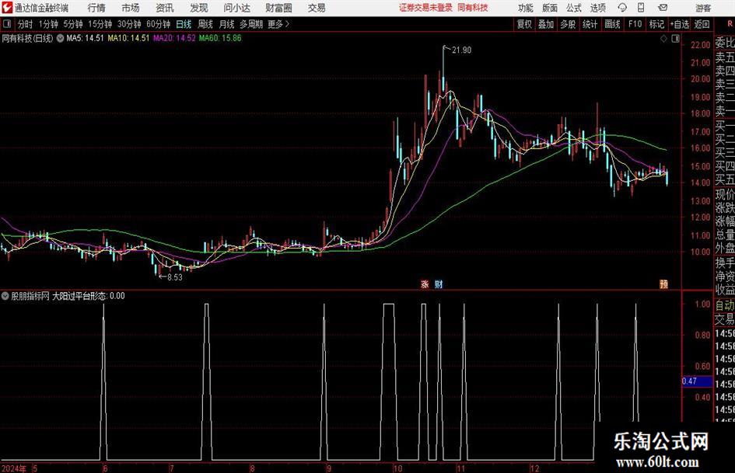
Task: Open the 功能 menu
Action: click(526, 8)
